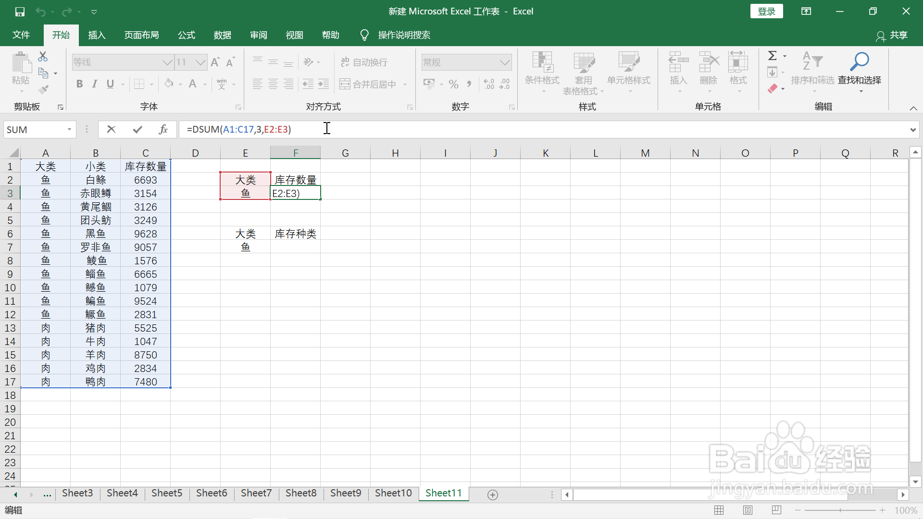Toggle Italic formatting
The height and width of the screenshot is (519, 923).
95,84
